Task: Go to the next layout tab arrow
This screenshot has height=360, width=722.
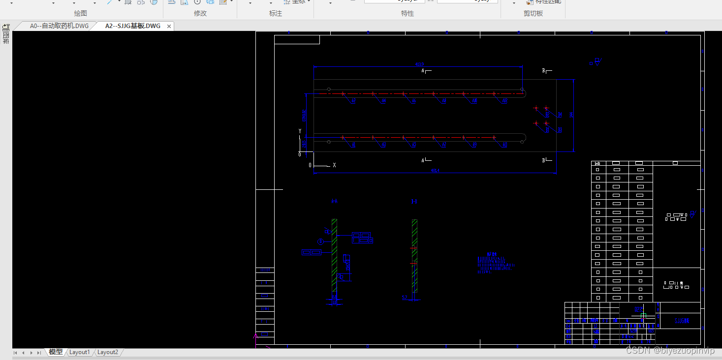Action: click(31, 353)
